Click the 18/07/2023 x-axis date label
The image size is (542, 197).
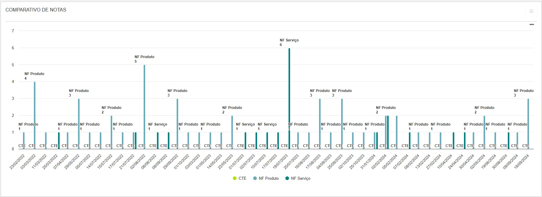[x=280, y=162]
